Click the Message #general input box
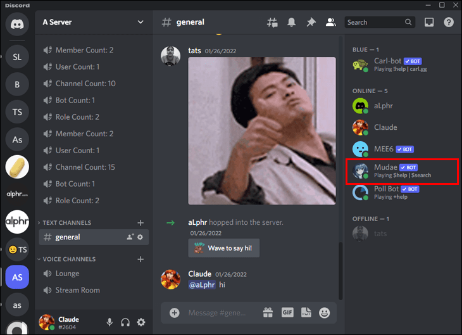The image size is (462, 335). tap(217, 313)
